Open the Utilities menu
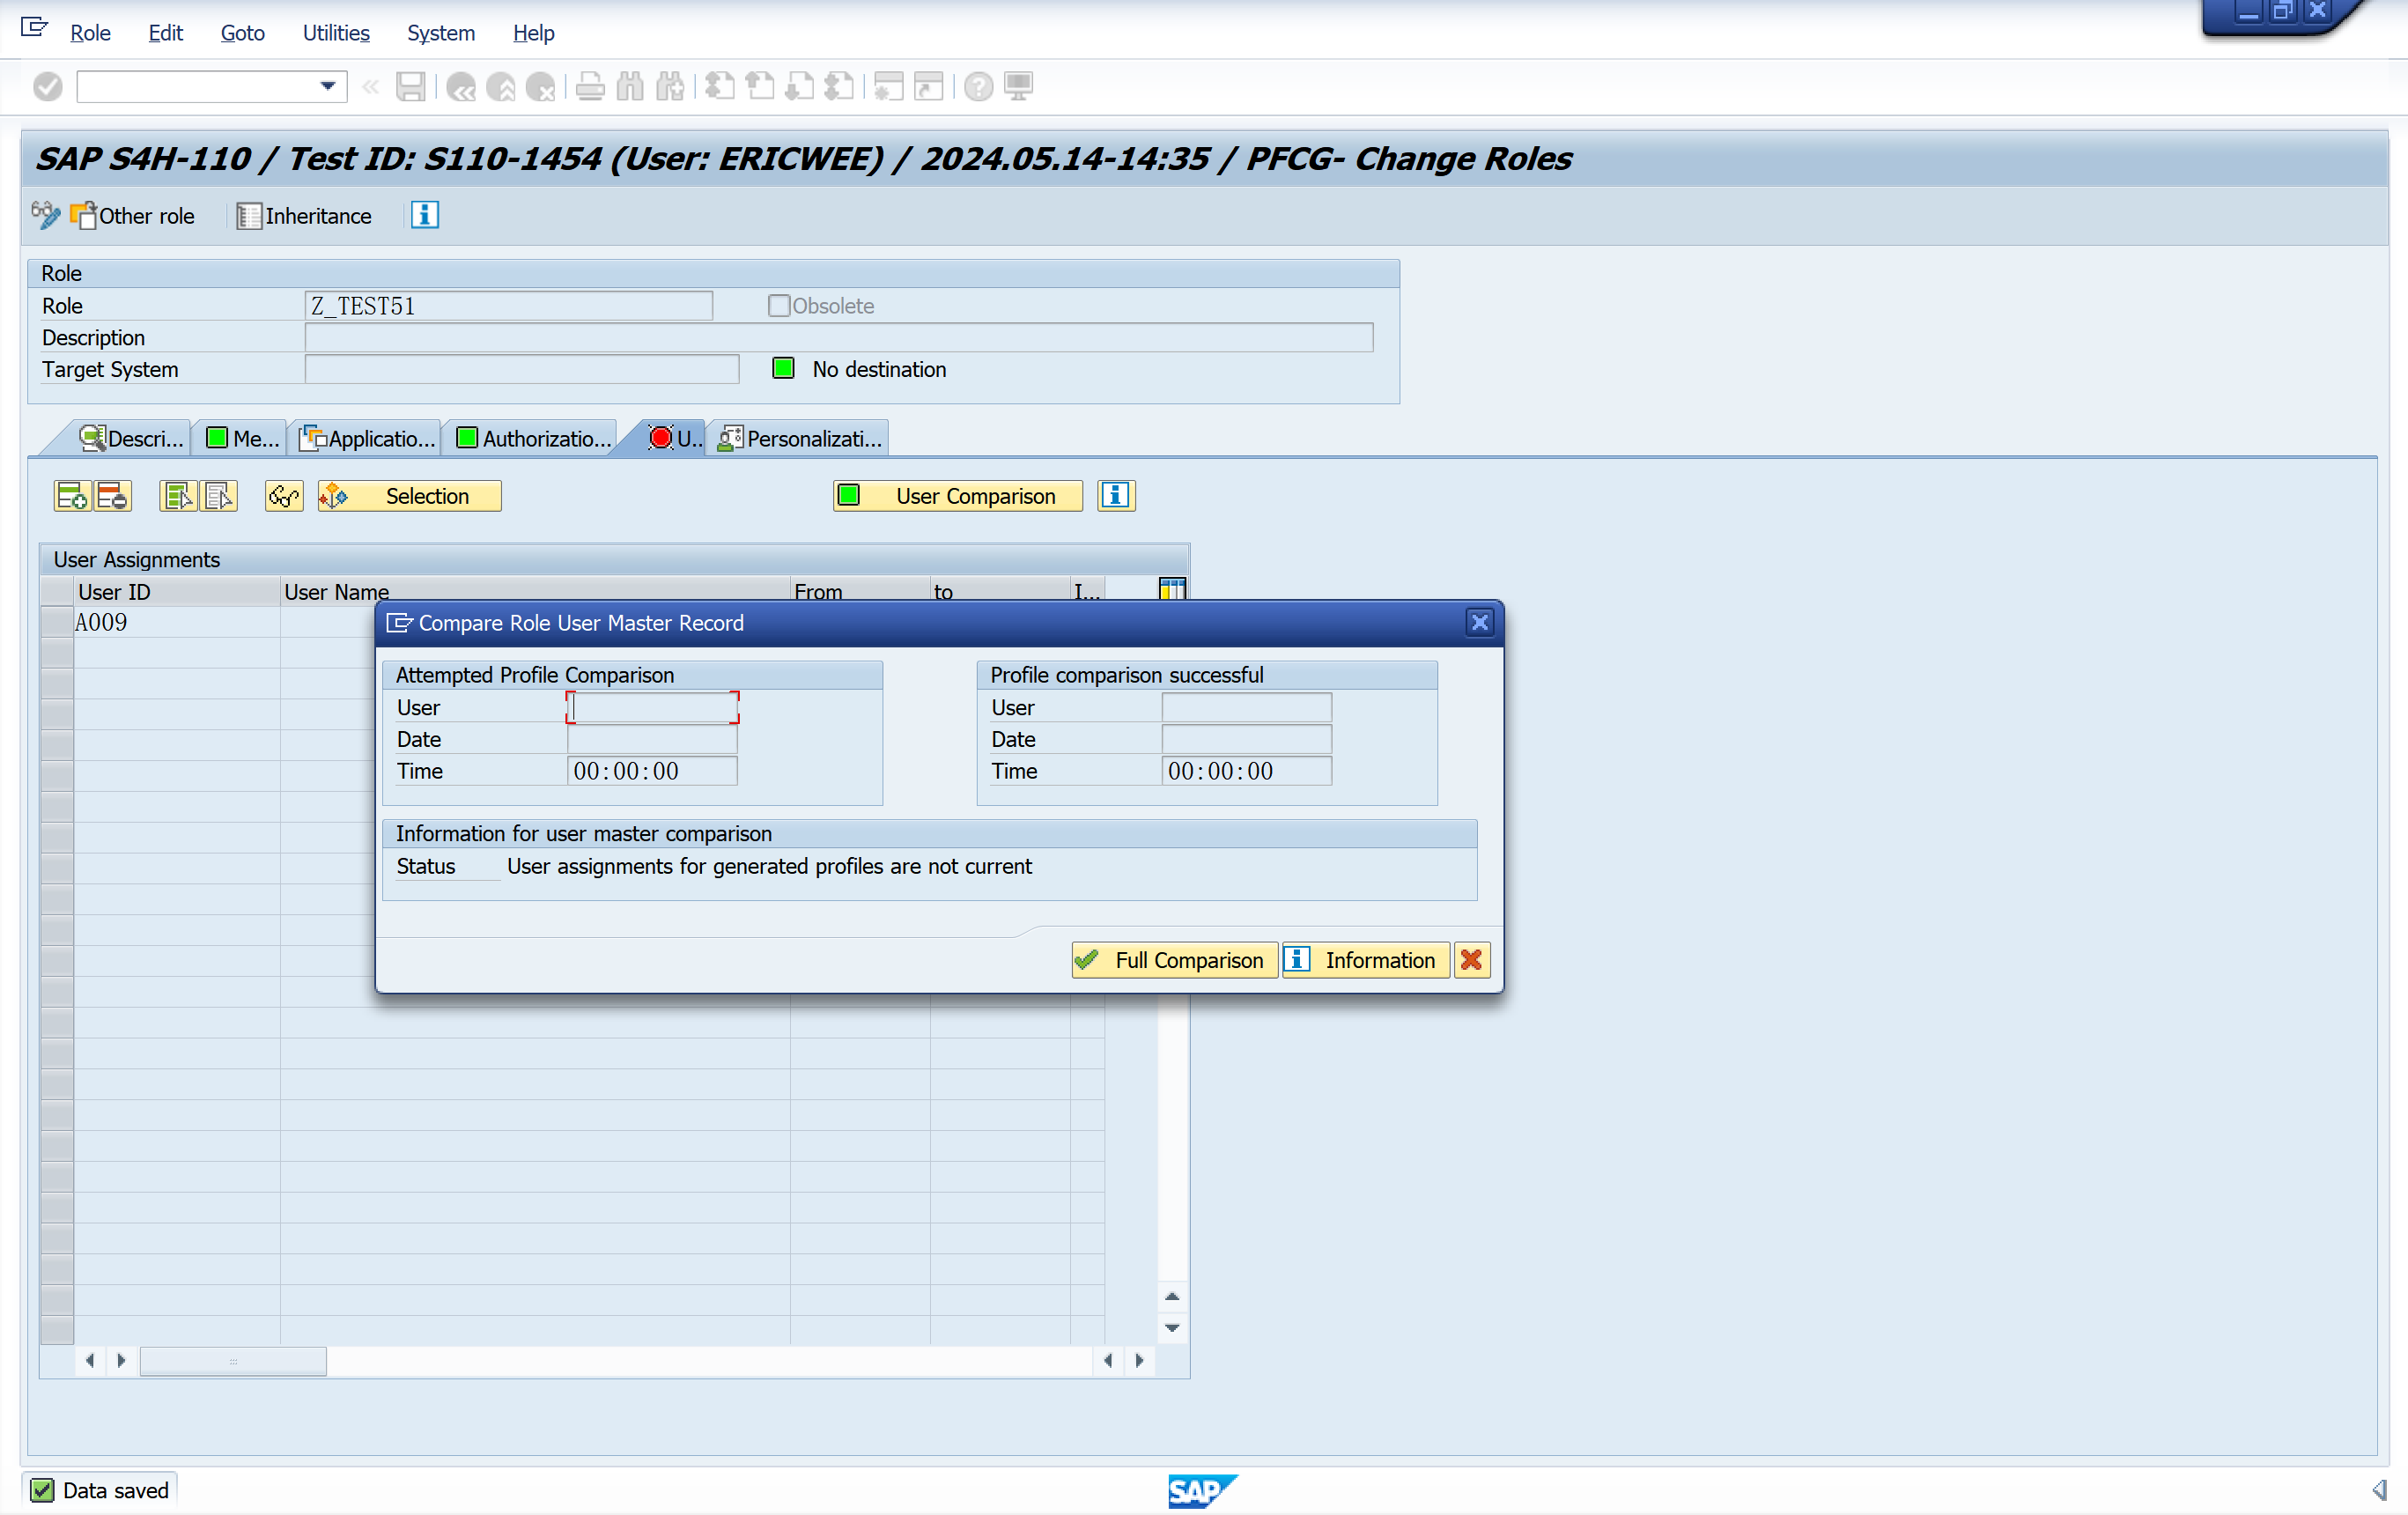This screenshot has width=2408, height=1515. pos(336,33)
